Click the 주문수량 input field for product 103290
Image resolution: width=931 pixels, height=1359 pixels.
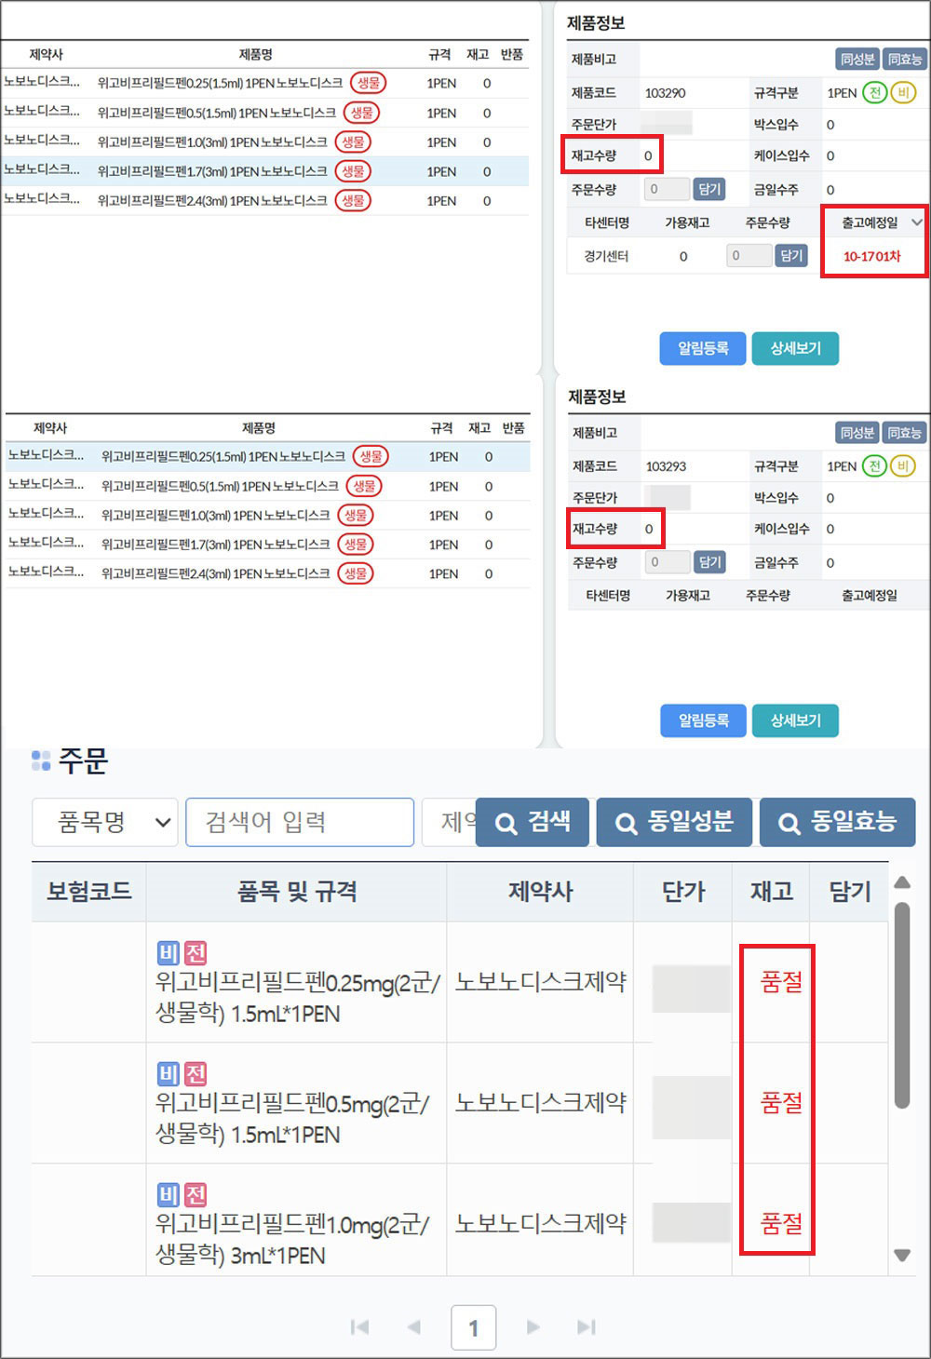point(667,189)
